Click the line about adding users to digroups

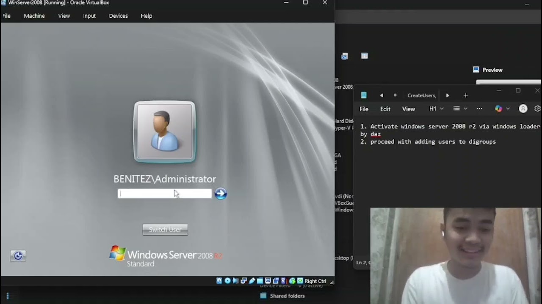click(x=428, y=142)
